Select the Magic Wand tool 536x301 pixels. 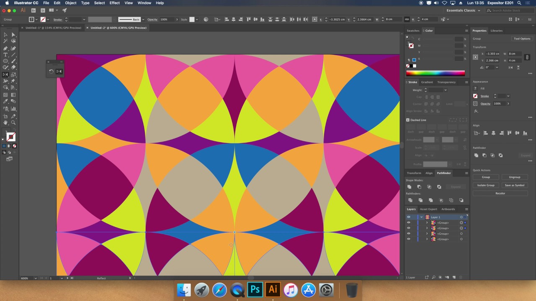click(x=5, y=41)
